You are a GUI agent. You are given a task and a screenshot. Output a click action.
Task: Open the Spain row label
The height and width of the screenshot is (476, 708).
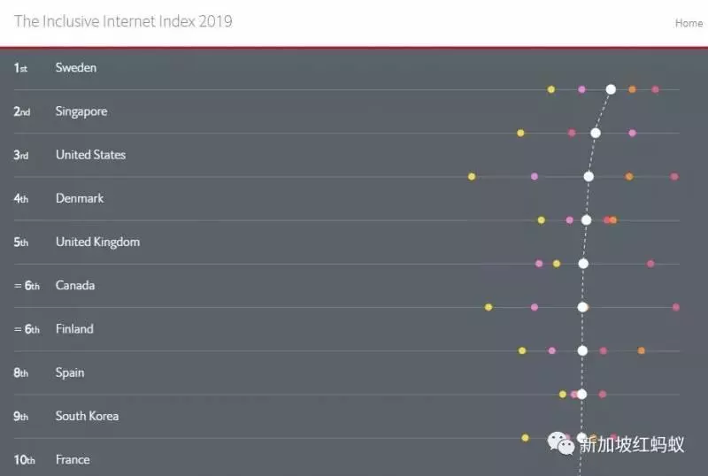(x=70, y=373)
